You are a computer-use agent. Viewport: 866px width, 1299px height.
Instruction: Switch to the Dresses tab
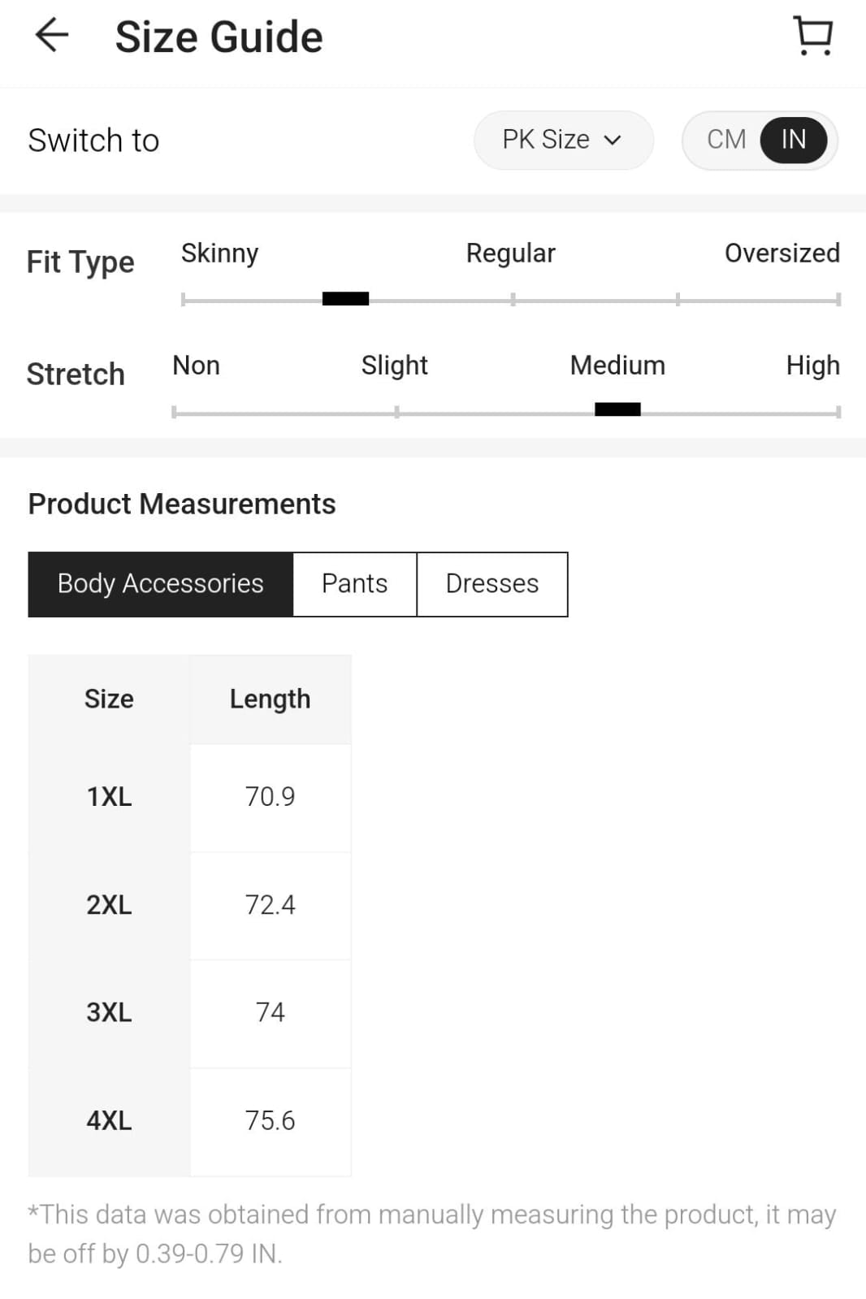(x=492, y=584)
